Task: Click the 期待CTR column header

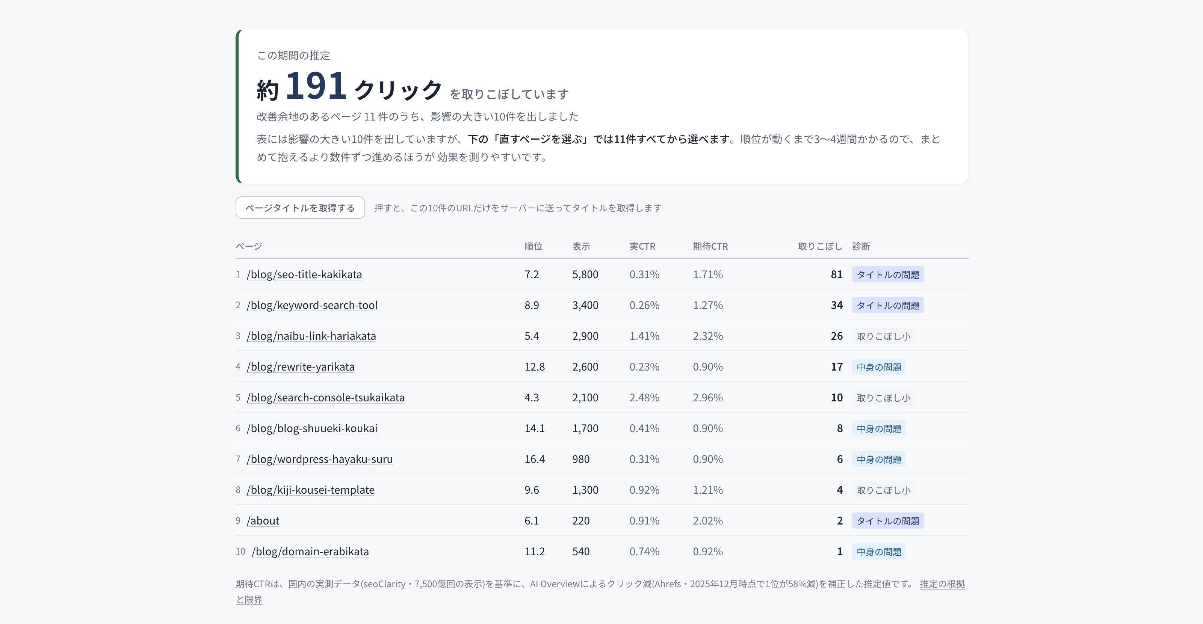Action: click(710, 246)
